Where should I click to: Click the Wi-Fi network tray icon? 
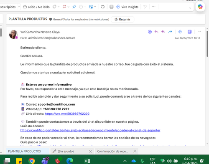click(x=163, y=161)
